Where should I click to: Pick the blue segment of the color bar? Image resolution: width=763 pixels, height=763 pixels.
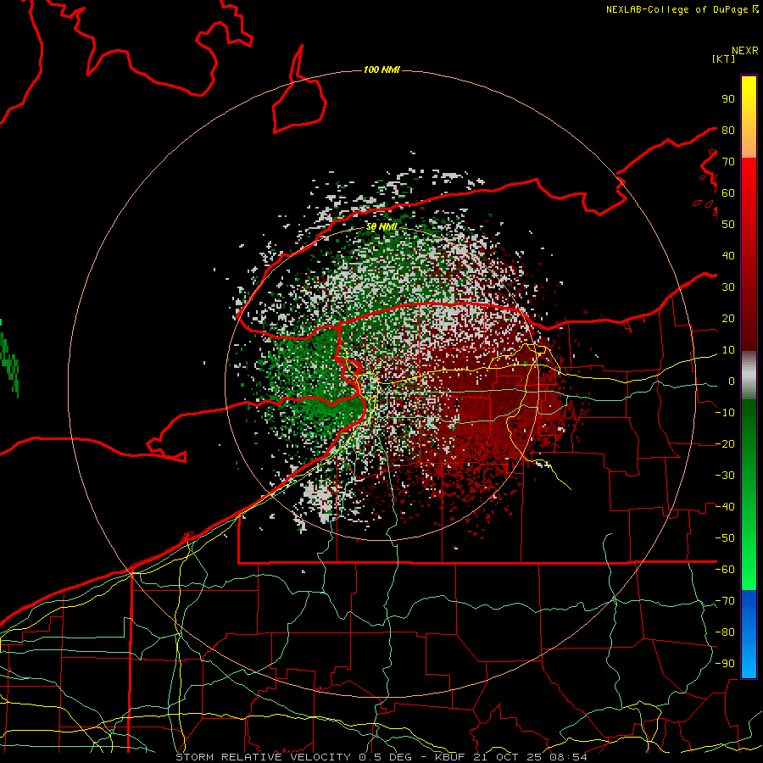[x=749, y=633]
